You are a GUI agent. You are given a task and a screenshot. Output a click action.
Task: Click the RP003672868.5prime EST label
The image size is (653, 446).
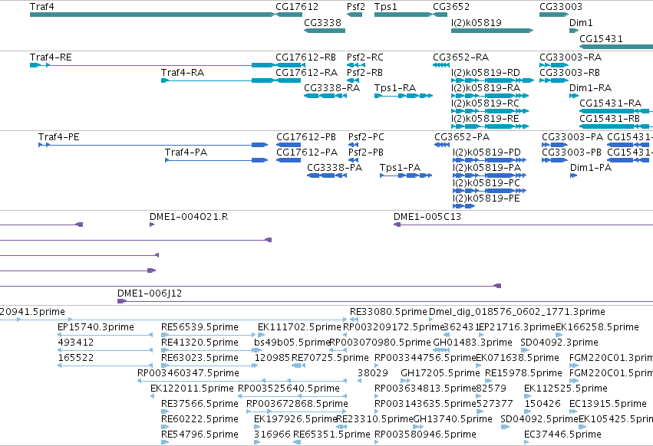pyautogui.click(x=297, y=404)
